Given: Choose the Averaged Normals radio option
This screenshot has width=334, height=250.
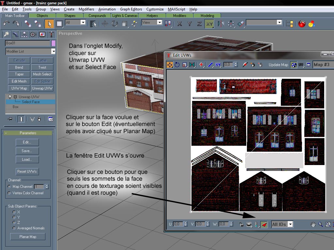Looking at the screenshot, I should [14, 228].
